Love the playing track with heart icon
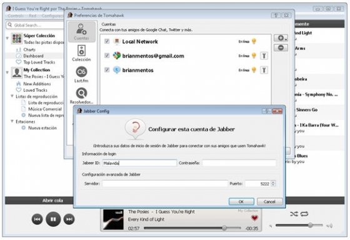The image size is (350, 240). pyautogui.click(x=254, y=218)
